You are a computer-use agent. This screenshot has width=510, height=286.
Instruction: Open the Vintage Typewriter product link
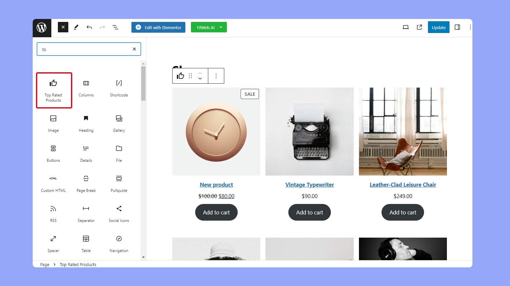[x=310, y=185]
